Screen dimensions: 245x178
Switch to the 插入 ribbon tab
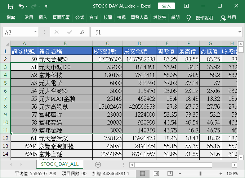[x=43, y=18]
